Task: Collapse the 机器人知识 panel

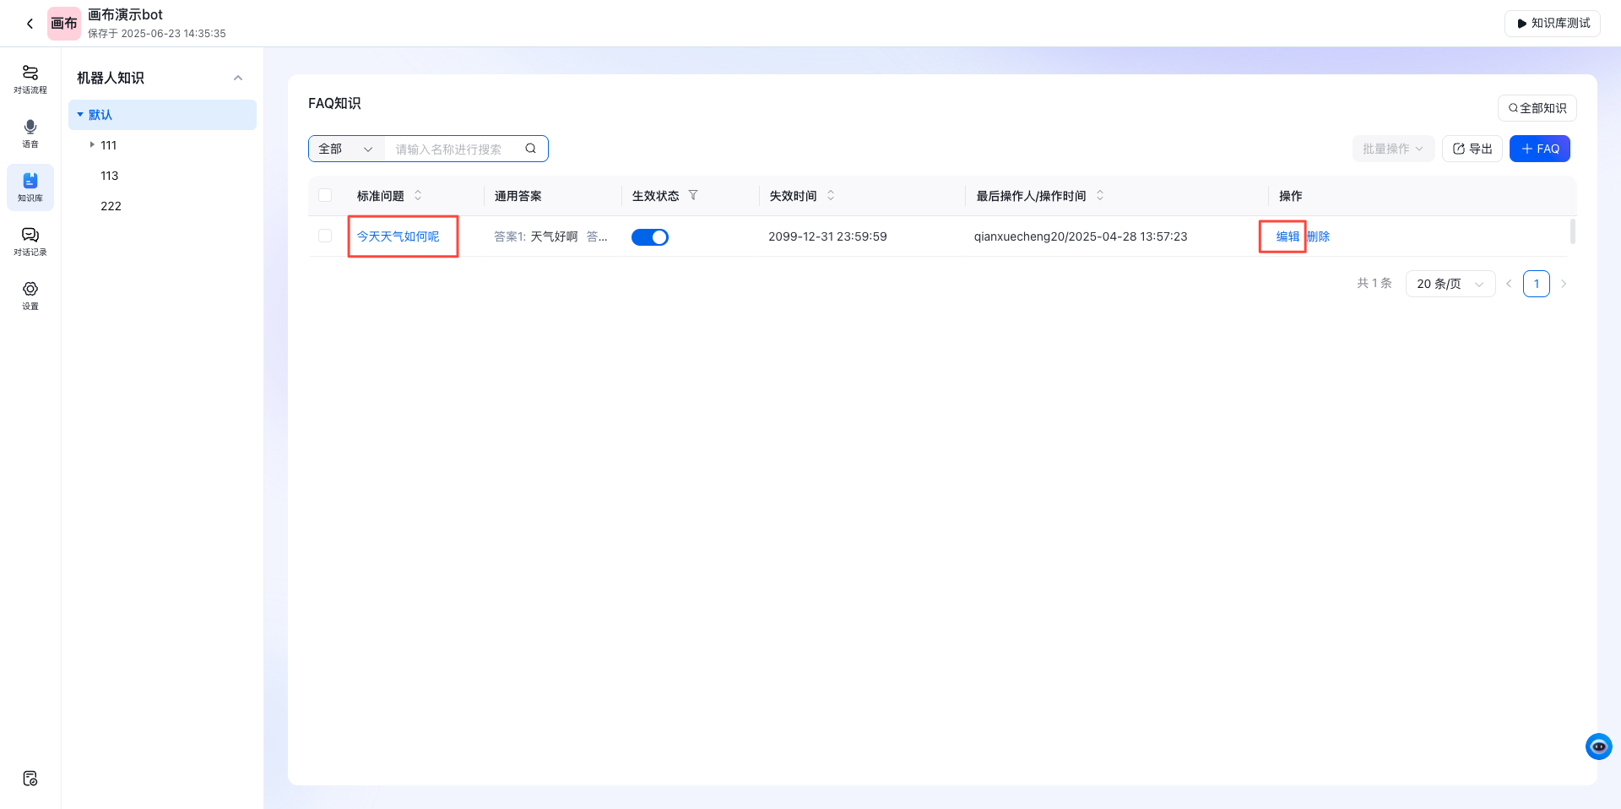Action: click(238, 79)
